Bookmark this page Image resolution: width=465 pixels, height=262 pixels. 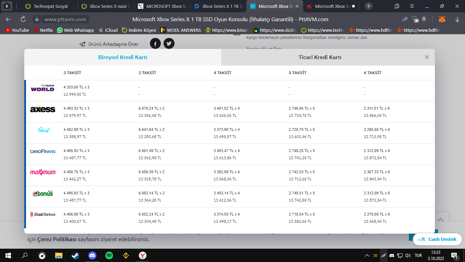click(424, 19)
